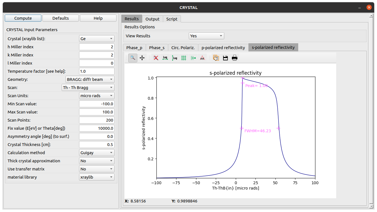
Task: Open View Results dropdown
Action: pyautogui.click(x=206, y=36)
